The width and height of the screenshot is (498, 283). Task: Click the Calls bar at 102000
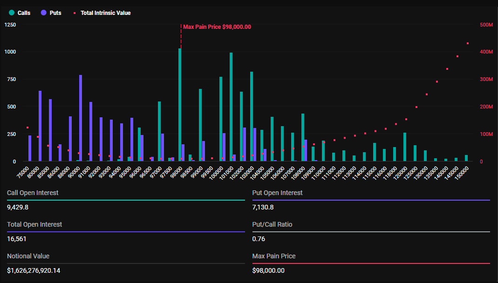[241, 127]
